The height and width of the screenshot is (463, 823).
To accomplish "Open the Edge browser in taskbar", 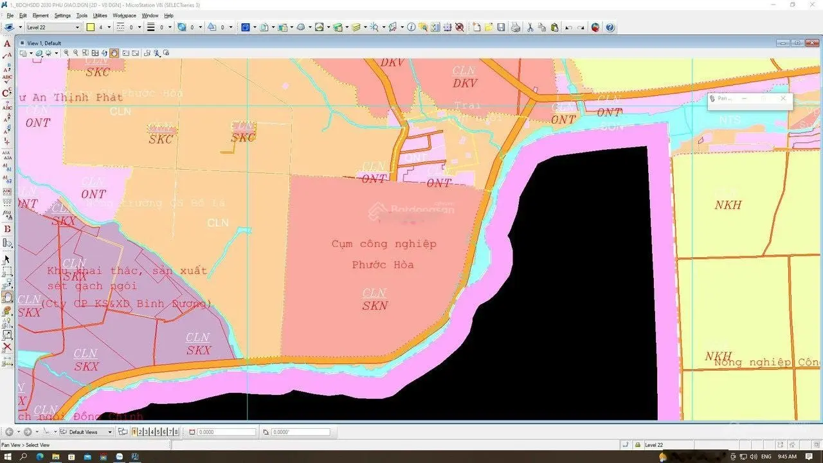I will [40, 457].
